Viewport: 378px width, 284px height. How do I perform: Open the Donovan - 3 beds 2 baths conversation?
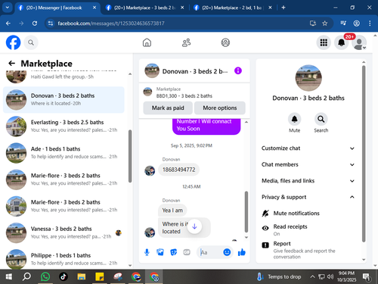(x=64, y=100)
